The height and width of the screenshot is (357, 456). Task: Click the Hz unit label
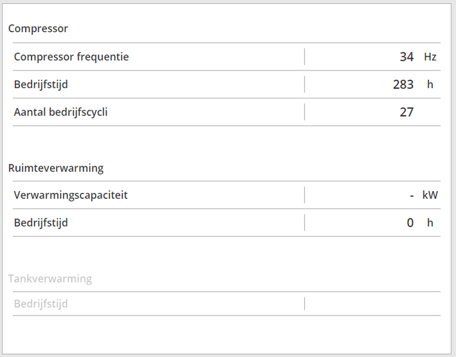coord(430,57)
